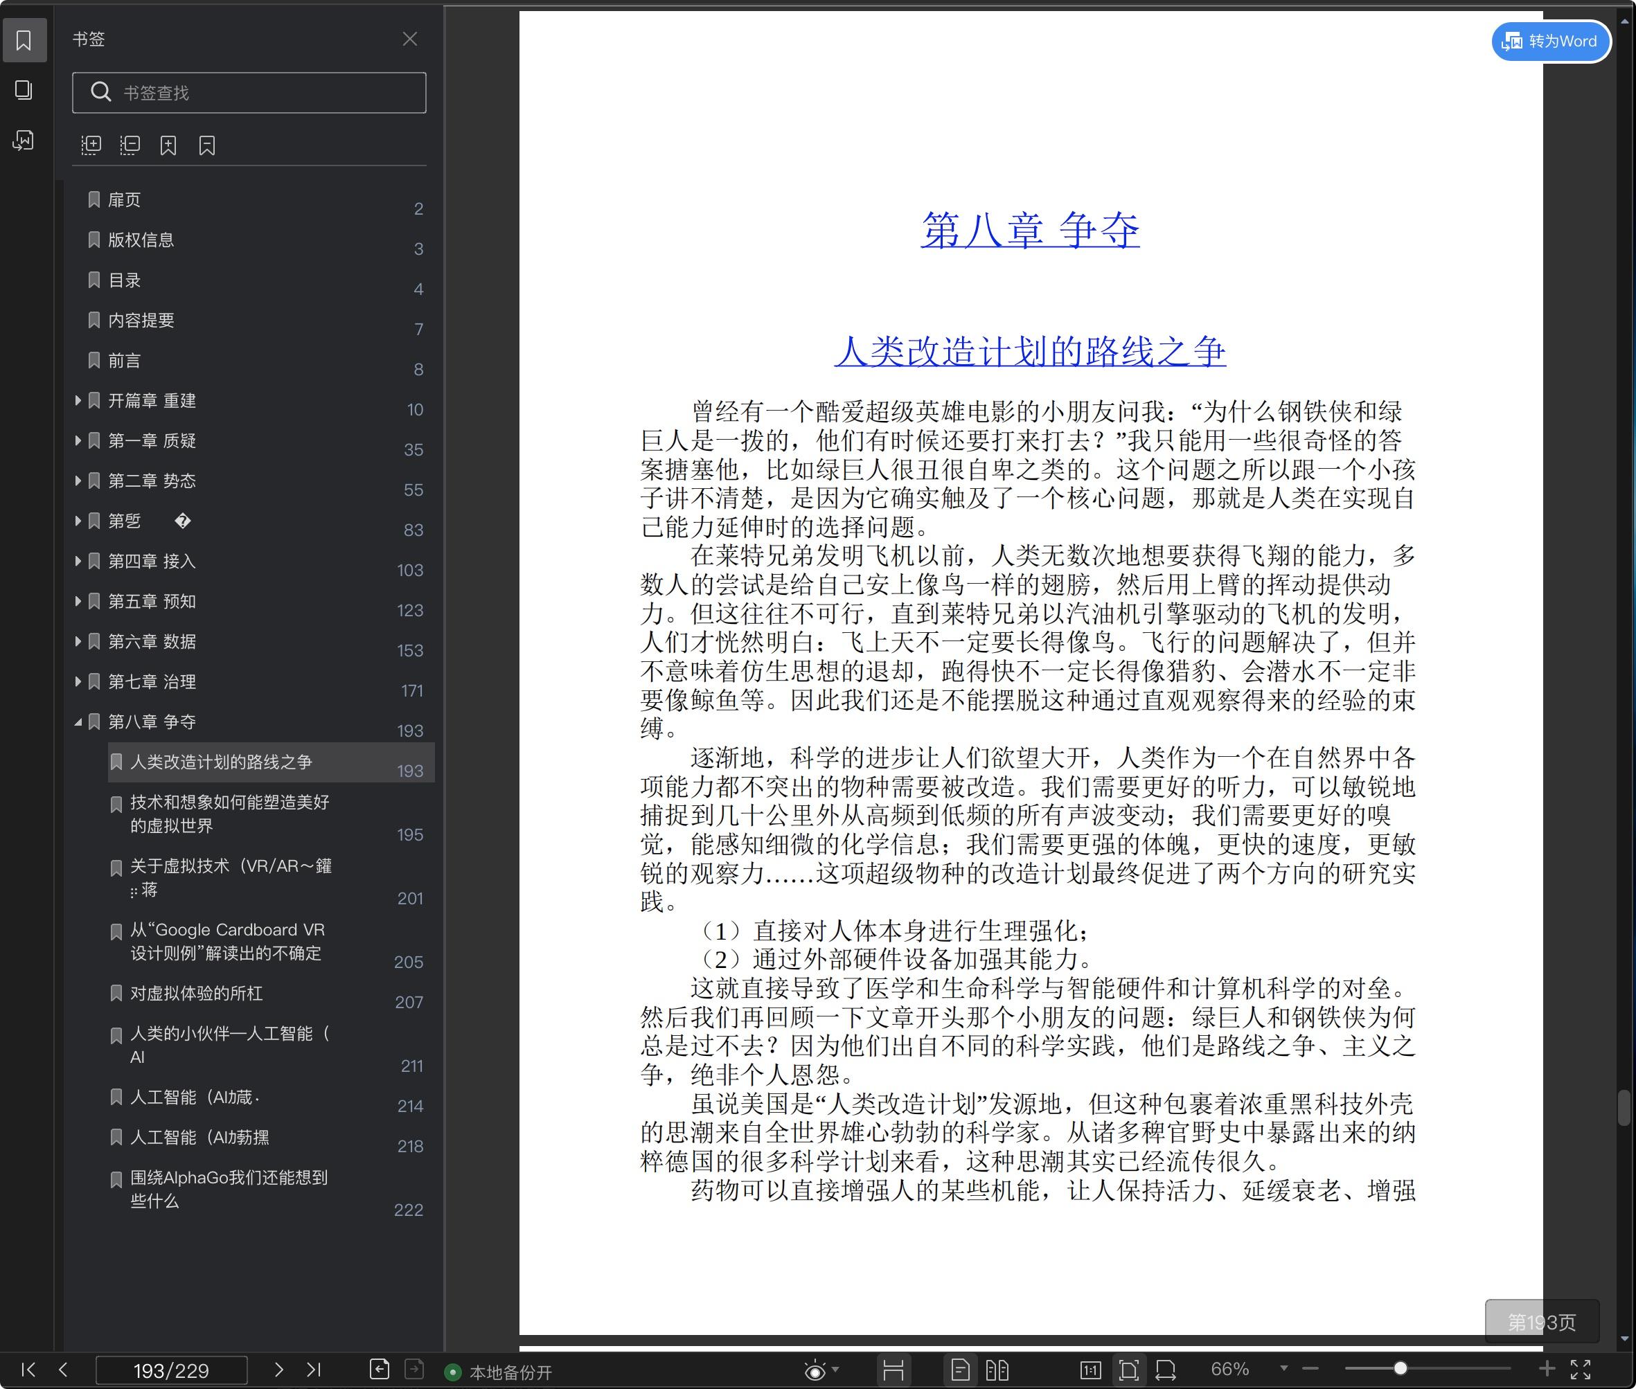The height and width of the screenshot is (1389, 1636).
Task: Go to previous page arrow
Action: click(64, 1370)
